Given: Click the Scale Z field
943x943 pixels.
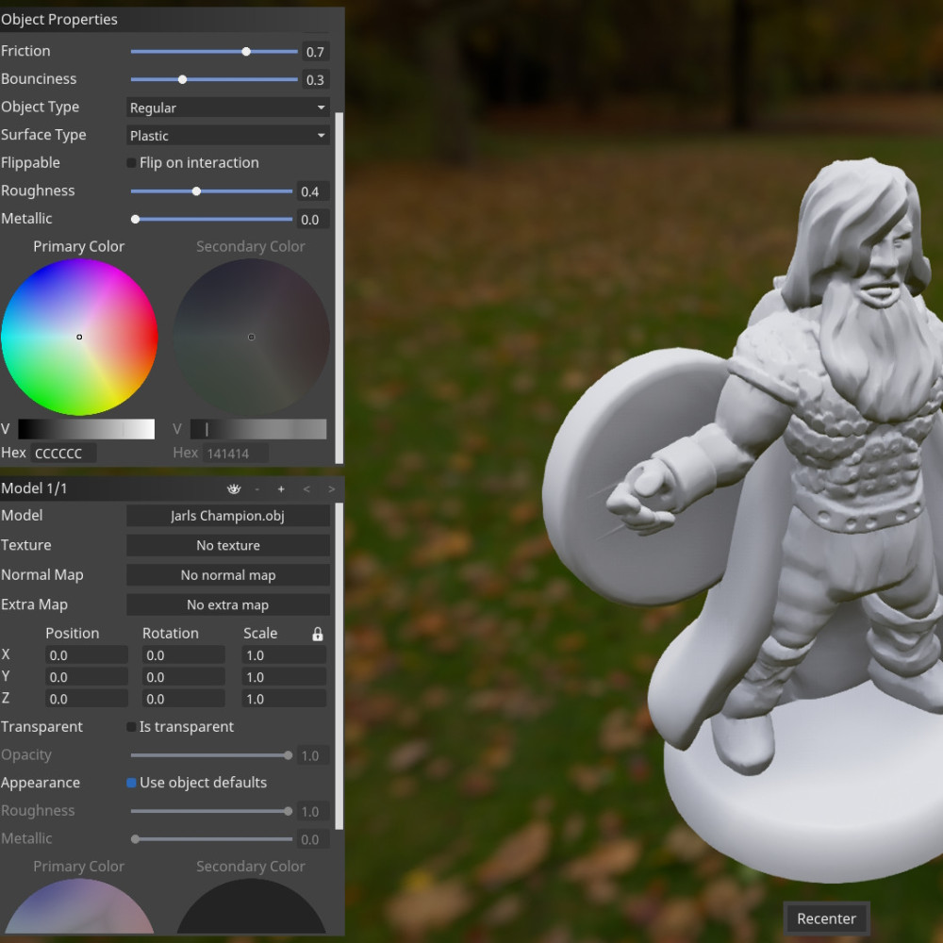Looking at the screenshot, I should pos(284,699).
